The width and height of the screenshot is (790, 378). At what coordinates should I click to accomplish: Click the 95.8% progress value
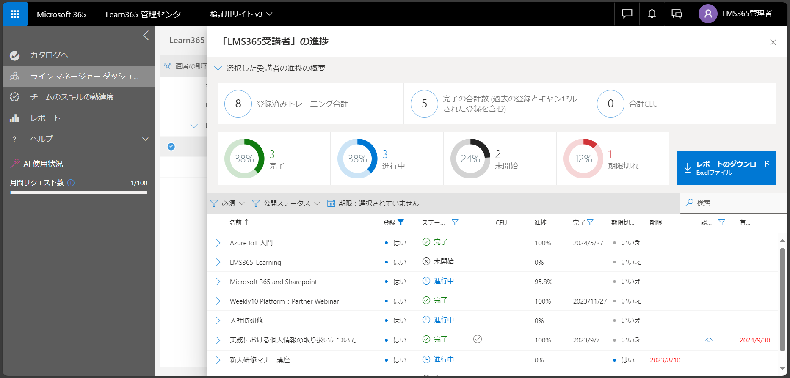pyautogui.click(x=544, y=282)
